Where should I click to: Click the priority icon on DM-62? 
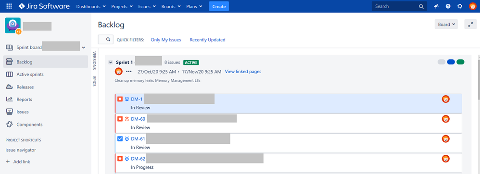click(x=127, y=159)
